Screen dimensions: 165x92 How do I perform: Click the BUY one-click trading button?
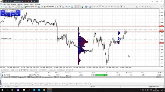[18, 11]
